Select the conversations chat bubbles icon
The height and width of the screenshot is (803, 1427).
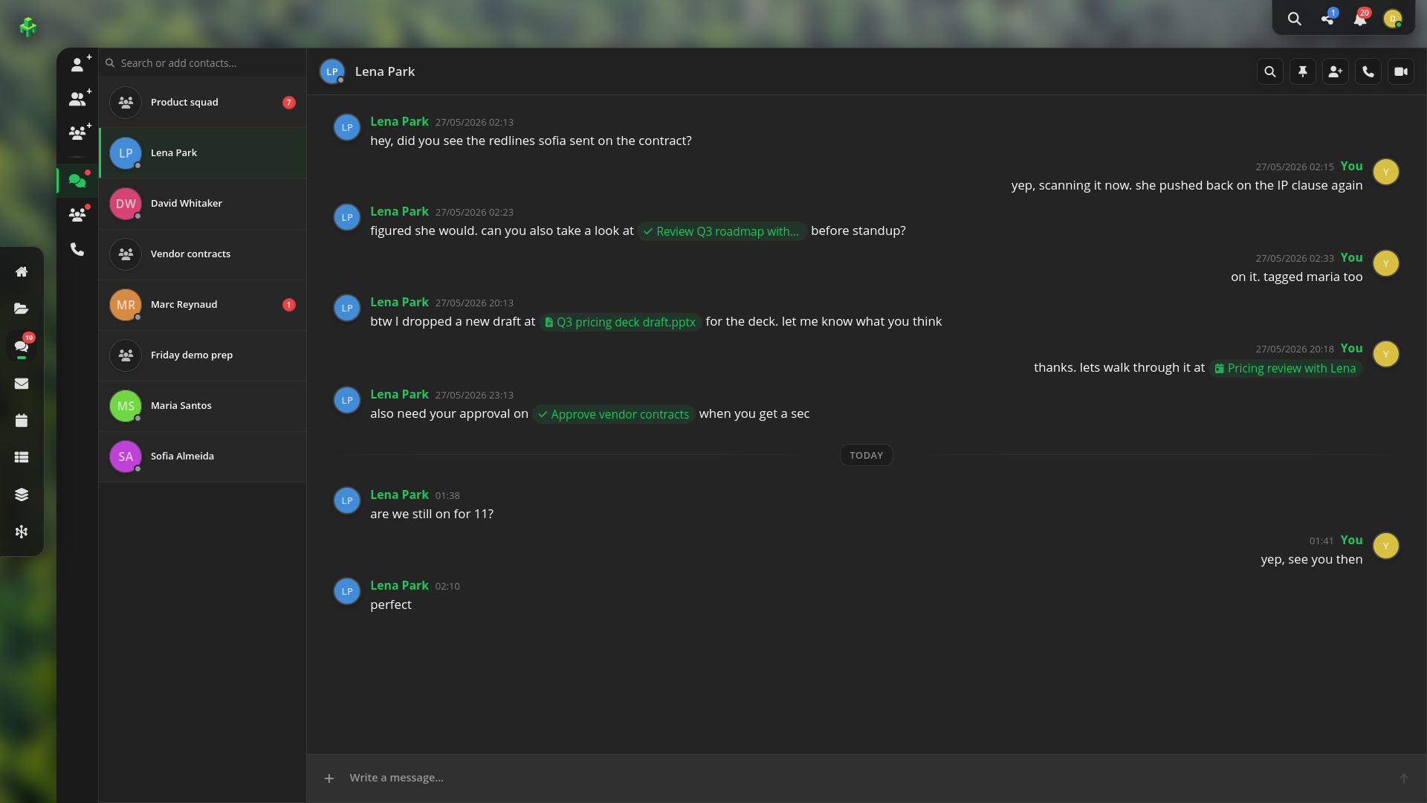(77, 180)
